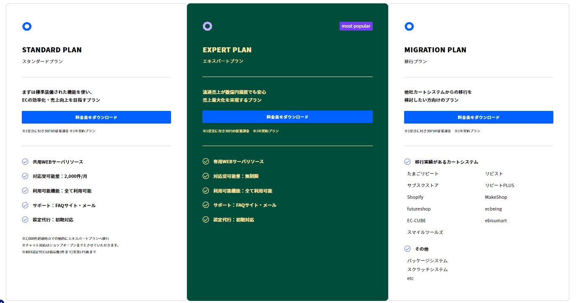Click the EC-CUBE cart system entry
This screenshot has width=576, height=303.
pyautogui.click(x=416, y=221)
